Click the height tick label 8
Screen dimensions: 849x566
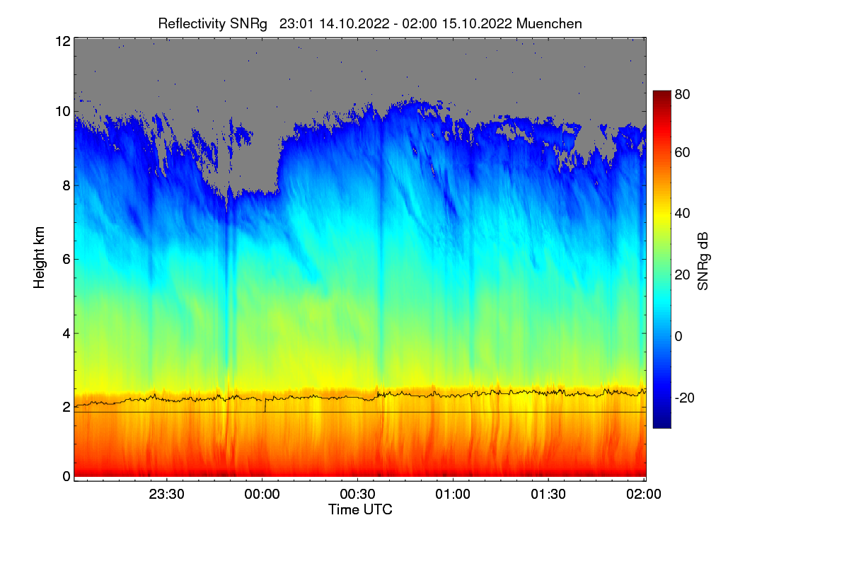[67, 186]
